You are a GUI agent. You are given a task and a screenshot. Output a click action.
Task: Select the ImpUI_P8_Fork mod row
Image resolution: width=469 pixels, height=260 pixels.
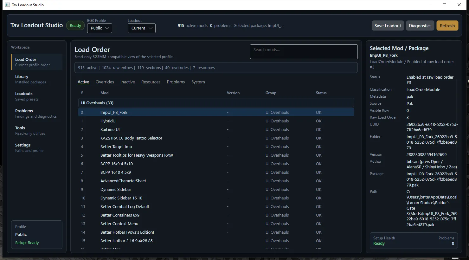(x=216, y=113)
